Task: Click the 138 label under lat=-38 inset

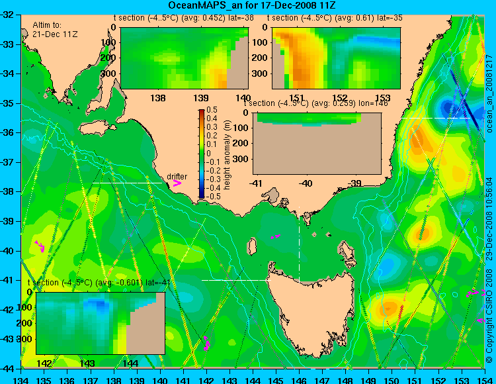Action: click(x=158, y=98)
